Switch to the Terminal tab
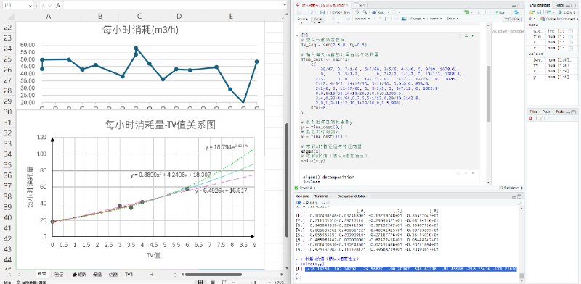 [321, 196]
